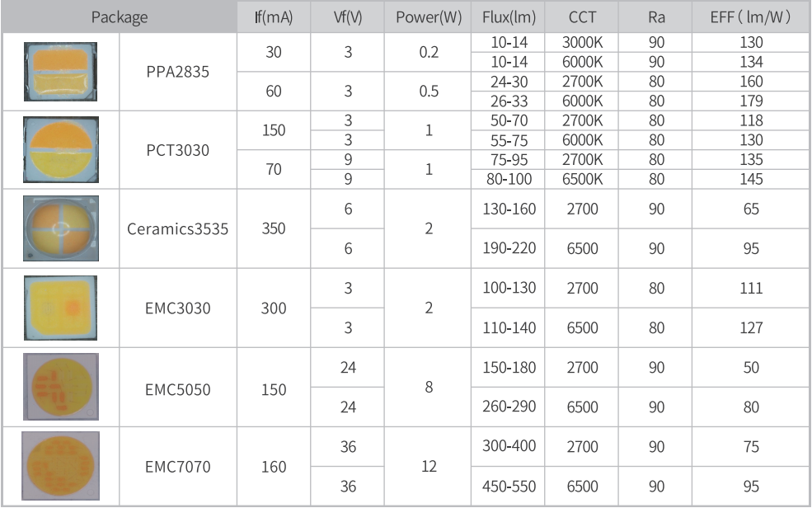Click the Ra column header
The image size is (812, 508).
tap(656, 16)
